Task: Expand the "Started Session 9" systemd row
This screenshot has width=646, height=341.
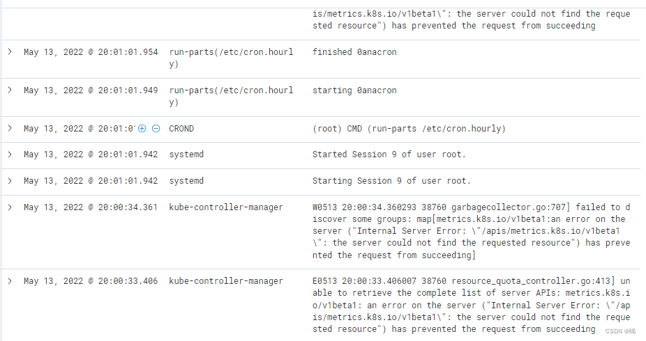Action: (x=10, y=154)
